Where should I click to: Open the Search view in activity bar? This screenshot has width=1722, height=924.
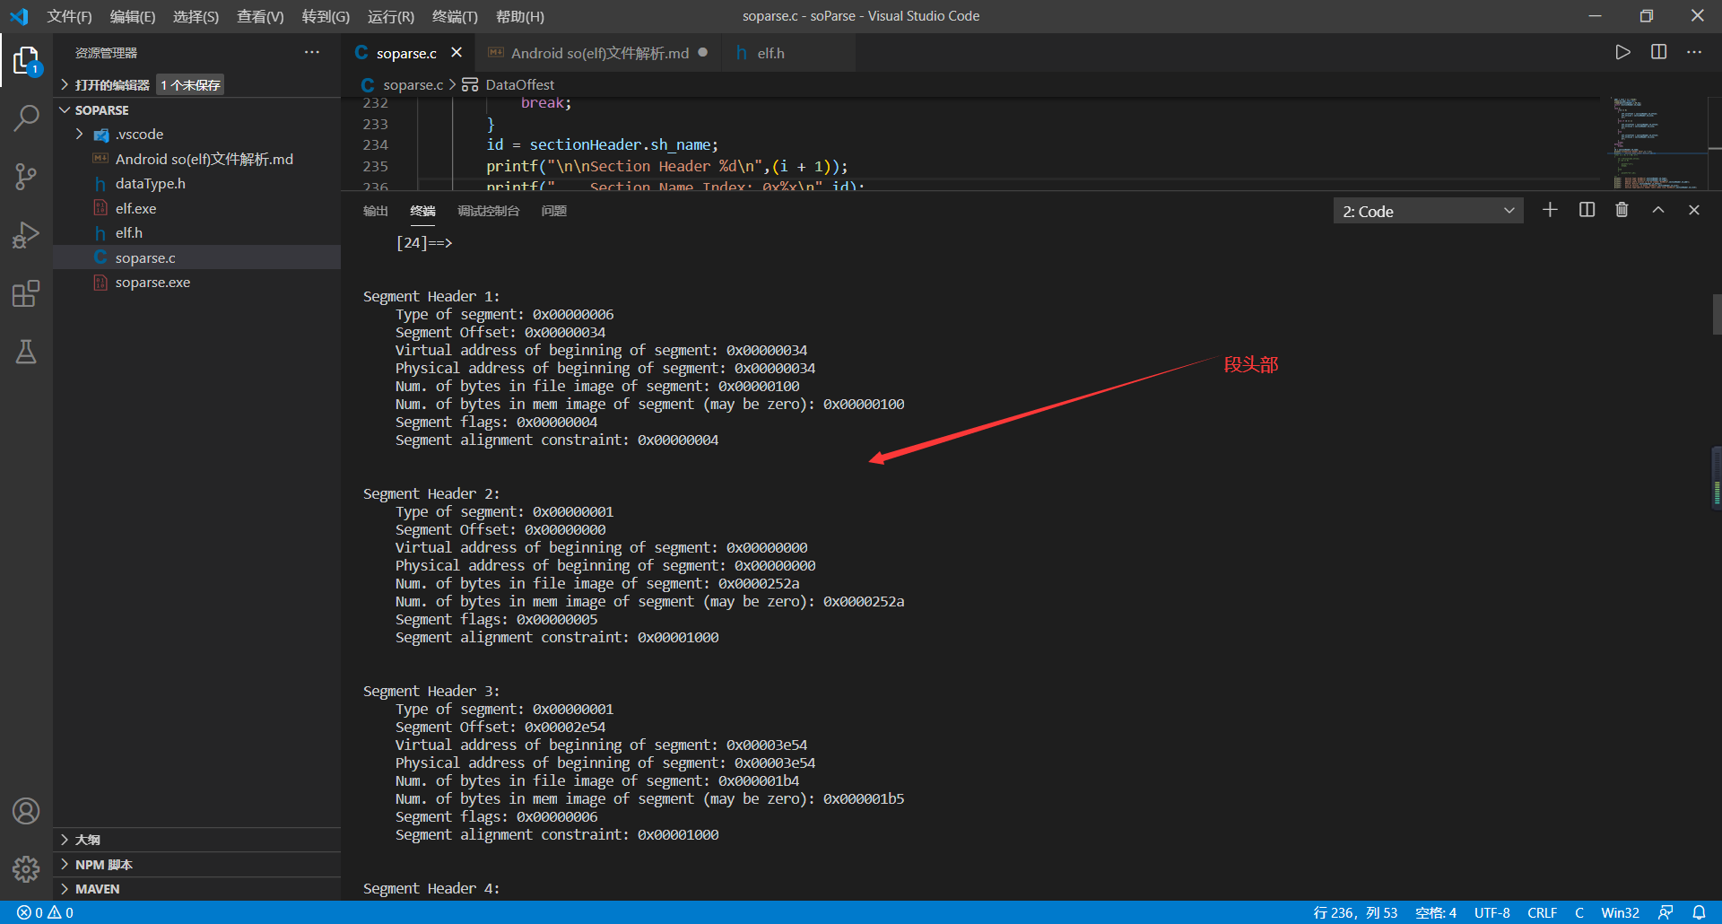pos(26,118)
